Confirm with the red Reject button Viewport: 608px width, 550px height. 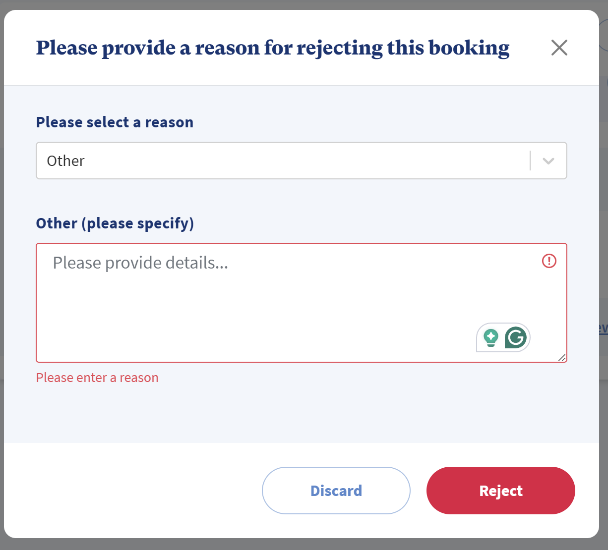(500, 491)
